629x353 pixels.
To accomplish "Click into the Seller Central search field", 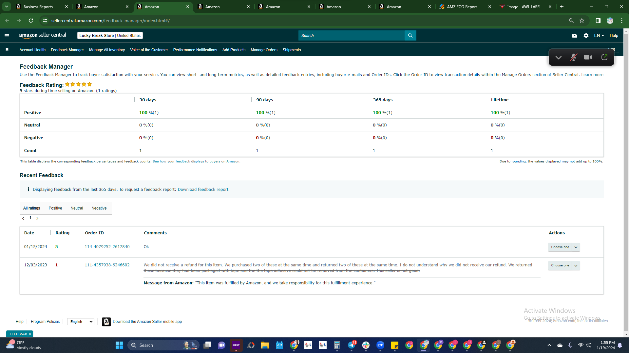I will [x=352, y=36].
